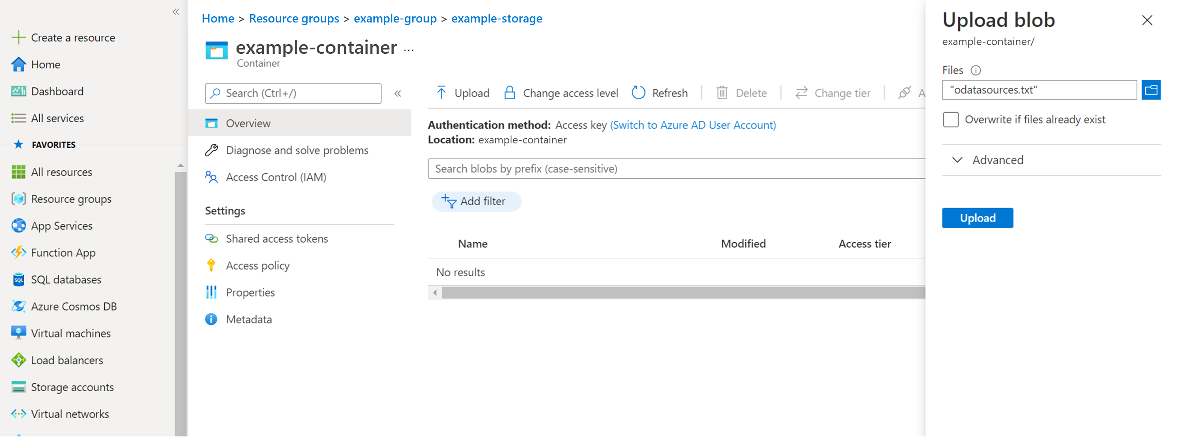The width and height of the screenshot is (1177, 443).
Task: Click the Access Control people icon
Action: (x=211, y=177)
